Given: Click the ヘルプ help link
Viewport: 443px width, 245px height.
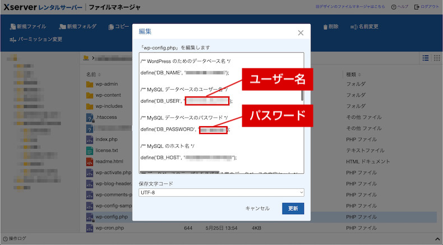Looking at the screenshot, I should [x=400, y=7].
